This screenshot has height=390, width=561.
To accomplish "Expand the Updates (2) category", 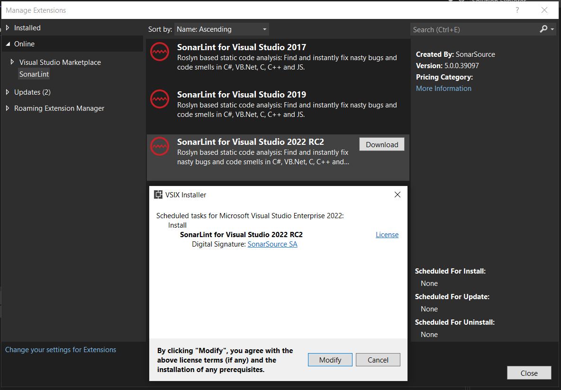I will point(8,92).
